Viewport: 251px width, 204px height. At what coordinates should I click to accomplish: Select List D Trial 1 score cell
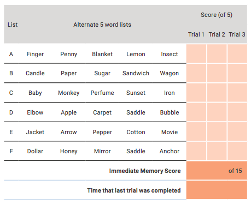coord(196,112)
